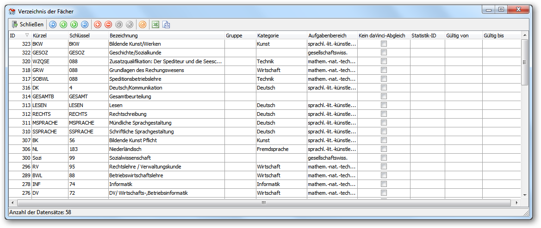
Task: Delete record with red minus icon
Action: (x=108, y=24)
